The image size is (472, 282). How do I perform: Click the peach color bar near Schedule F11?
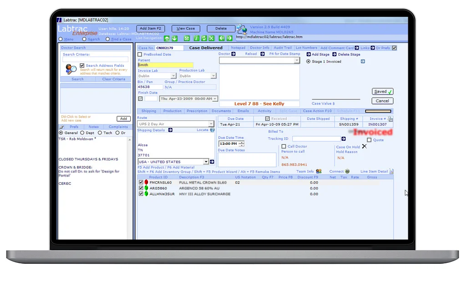click(378, 111)
